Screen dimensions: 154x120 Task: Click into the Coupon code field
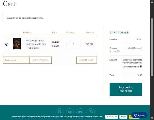(16, 60)
